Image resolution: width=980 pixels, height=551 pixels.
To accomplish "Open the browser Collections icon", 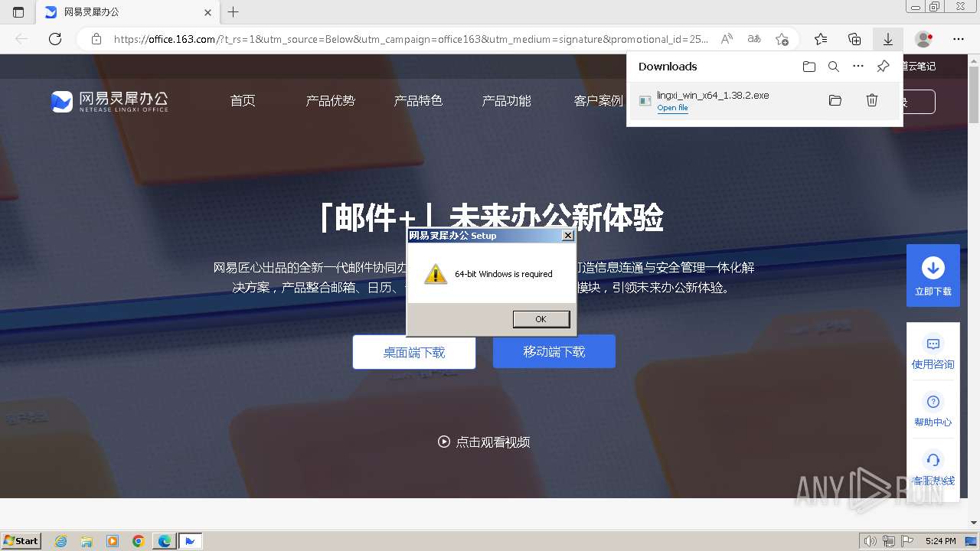I will click(854, 39).
